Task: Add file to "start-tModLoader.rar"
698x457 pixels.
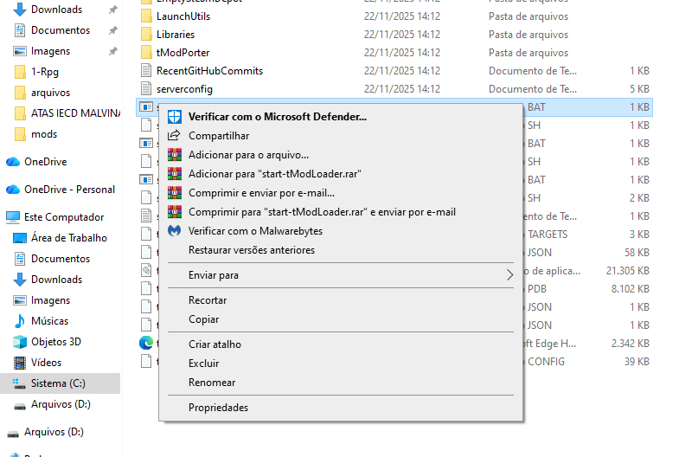Action: click(341, 174)
